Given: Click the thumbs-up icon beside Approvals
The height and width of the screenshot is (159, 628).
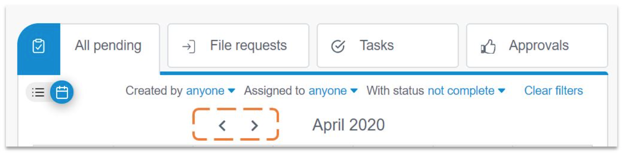Looking at the screenshot, I should pos(488,46).
